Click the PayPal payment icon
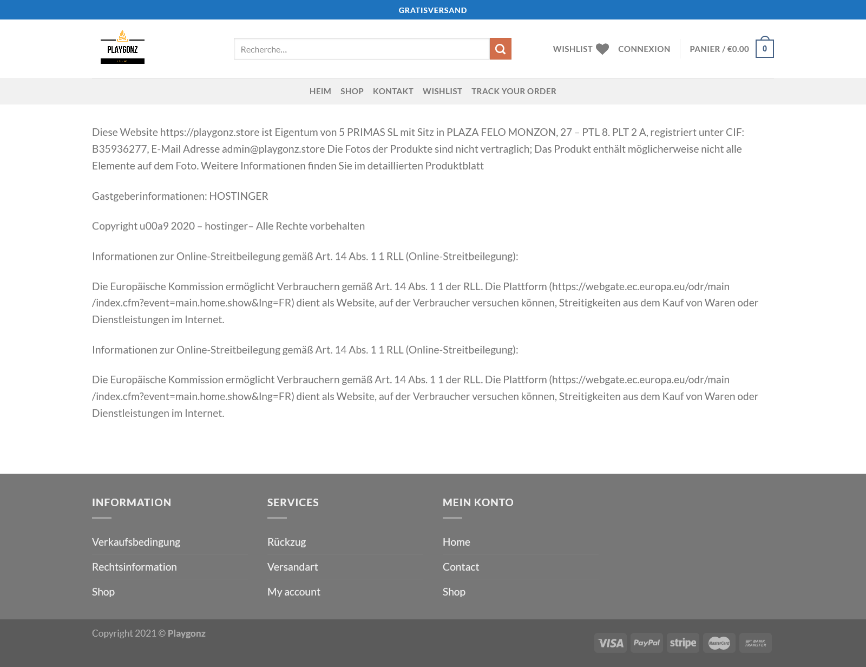This screenshot has width=866, height=667. (x=647, y=643)
